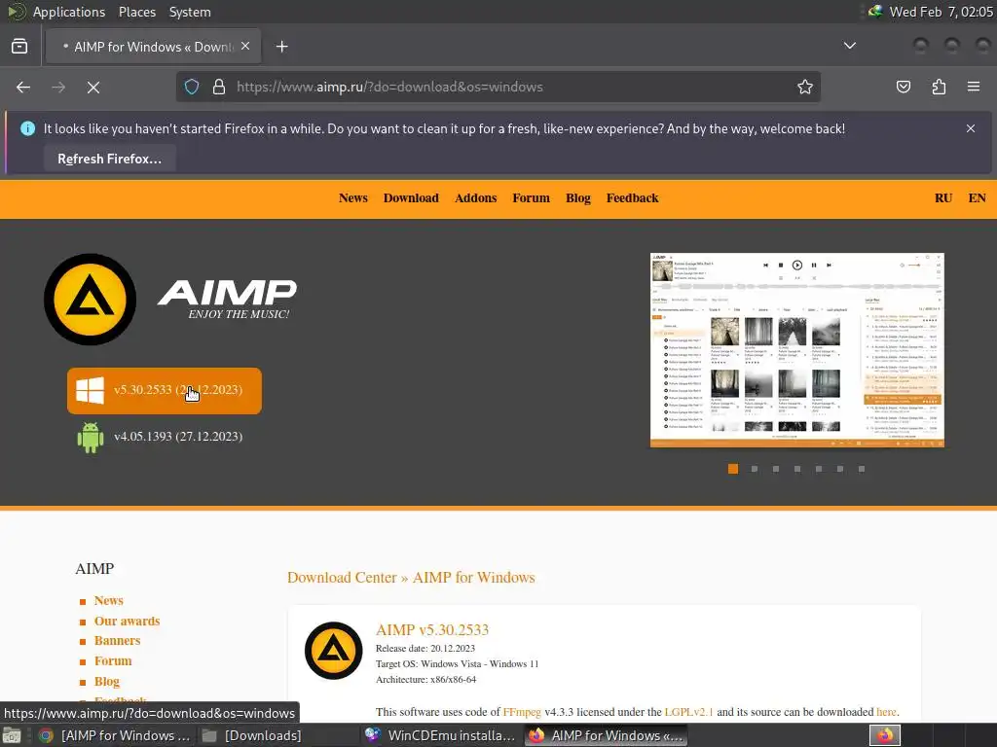The width and height of the screenshot is (997, 747).
Task: Open Firefox View in tab bar
Action: [x=19, y=47]
